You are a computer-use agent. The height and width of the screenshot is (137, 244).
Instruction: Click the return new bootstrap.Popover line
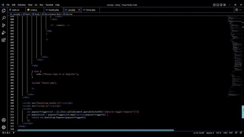tap(59, 118)
